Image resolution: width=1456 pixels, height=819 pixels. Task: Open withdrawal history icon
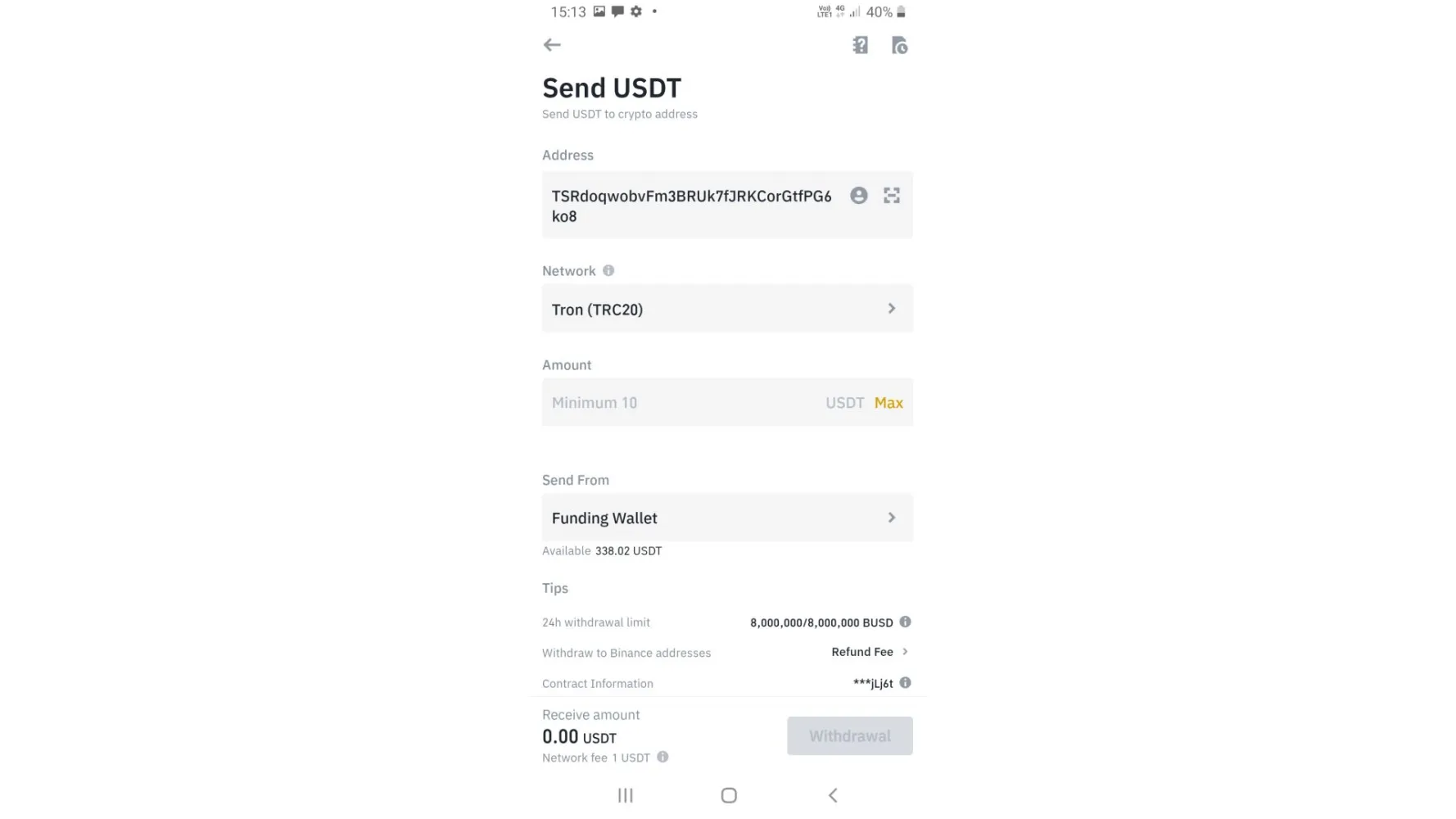pos(899,45)
